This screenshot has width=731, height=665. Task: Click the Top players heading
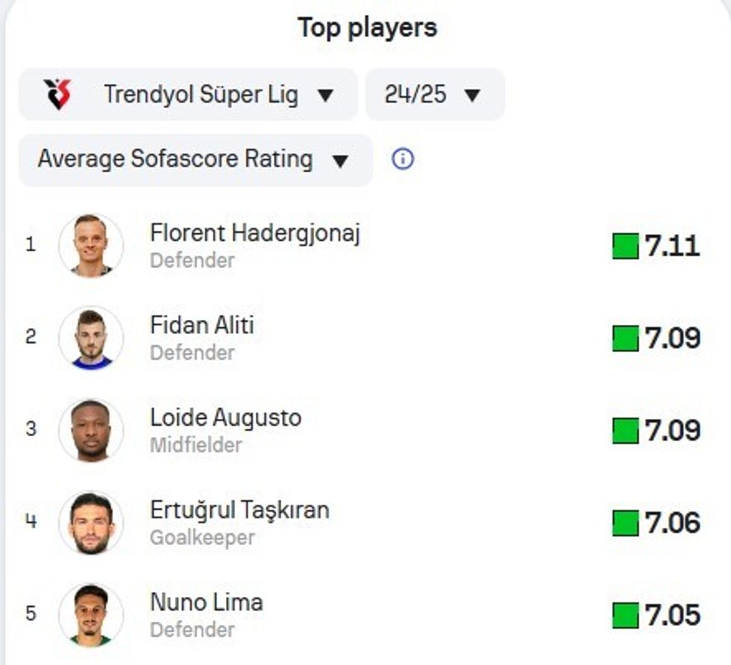tap(367, 28)
